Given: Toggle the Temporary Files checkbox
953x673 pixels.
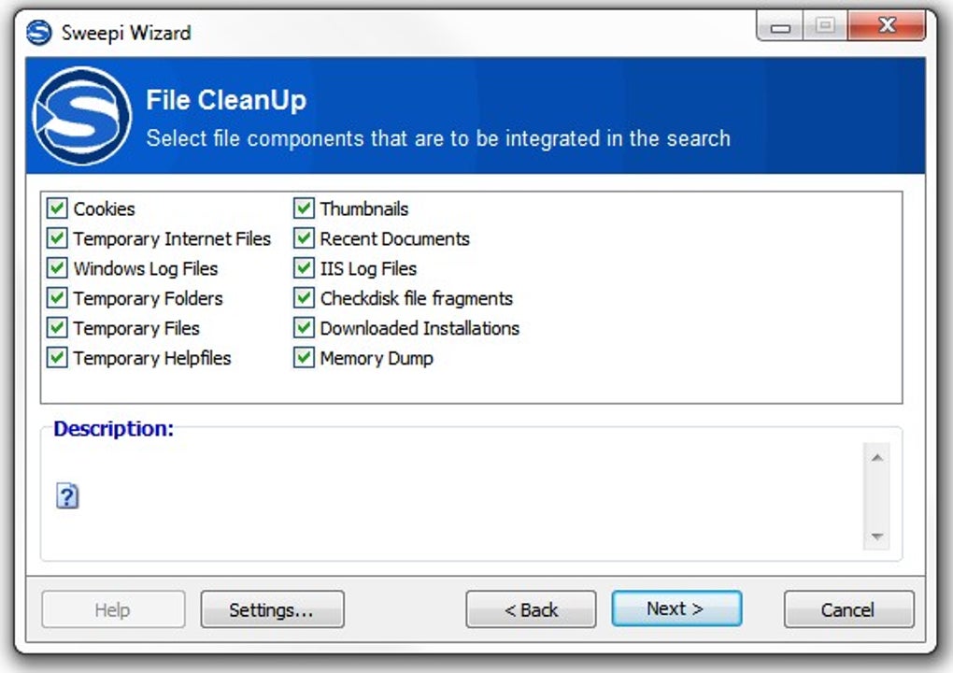Looking at the screenshot, I should (x=57, y=327).
